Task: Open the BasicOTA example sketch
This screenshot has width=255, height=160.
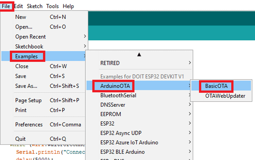Action: tap(221, 86)
